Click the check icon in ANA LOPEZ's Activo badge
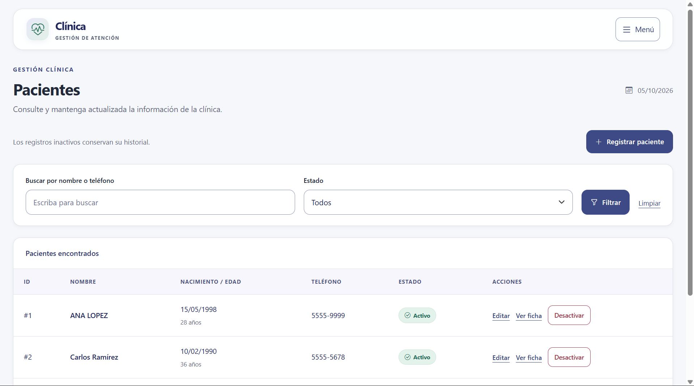The image size is (694, 386). coord(408,316)
